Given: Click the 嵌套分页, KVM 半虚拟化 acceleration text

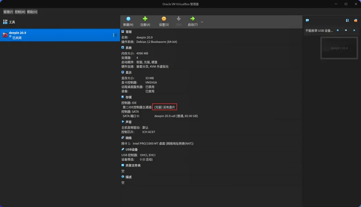Looking at the screenshot, I should click(153, 67).
